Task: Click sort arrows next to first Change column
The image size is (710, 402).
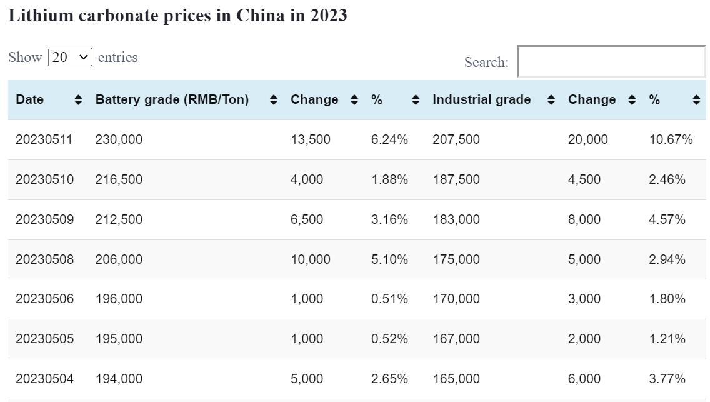Action: coord(354,100)
